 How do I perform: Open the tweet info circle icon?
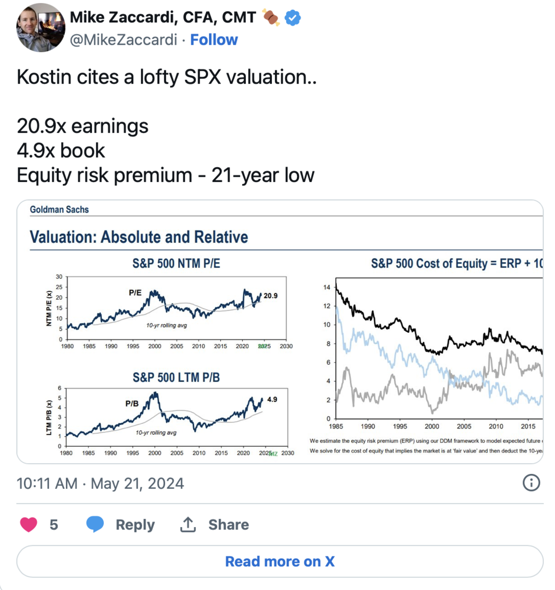point(531,483)
